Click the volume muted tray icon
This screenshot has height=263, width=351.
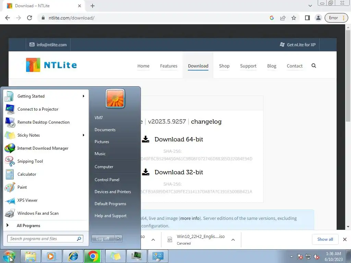click(316, 257)
